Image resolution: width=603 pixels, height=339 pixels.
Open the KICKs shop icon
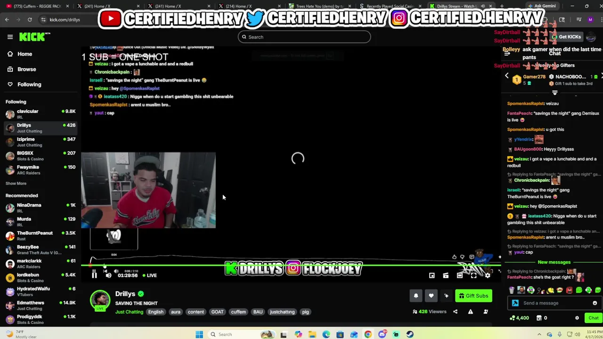(539, 318)
